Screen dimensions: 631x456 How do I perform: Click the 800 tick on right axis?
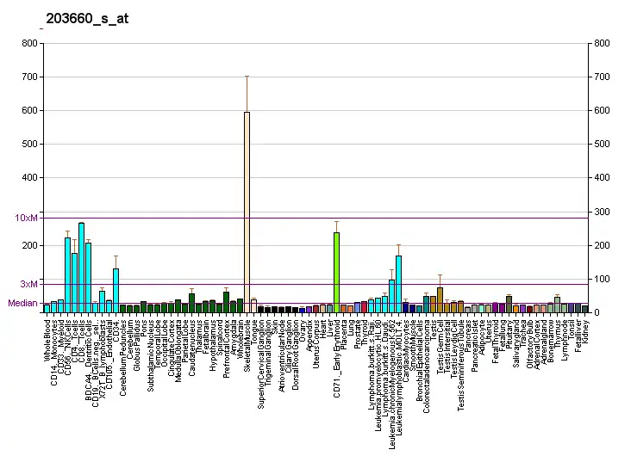tap(602, 43)
